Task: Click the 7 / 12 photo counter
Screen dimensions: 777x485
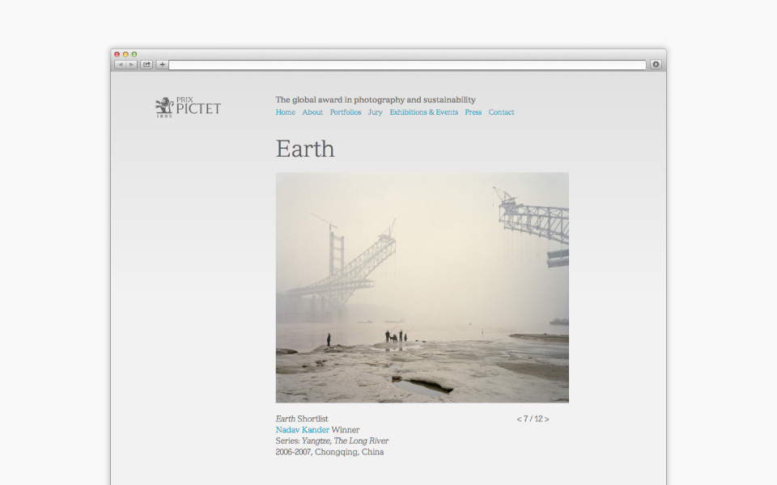Action: click(x=534, y=420)
